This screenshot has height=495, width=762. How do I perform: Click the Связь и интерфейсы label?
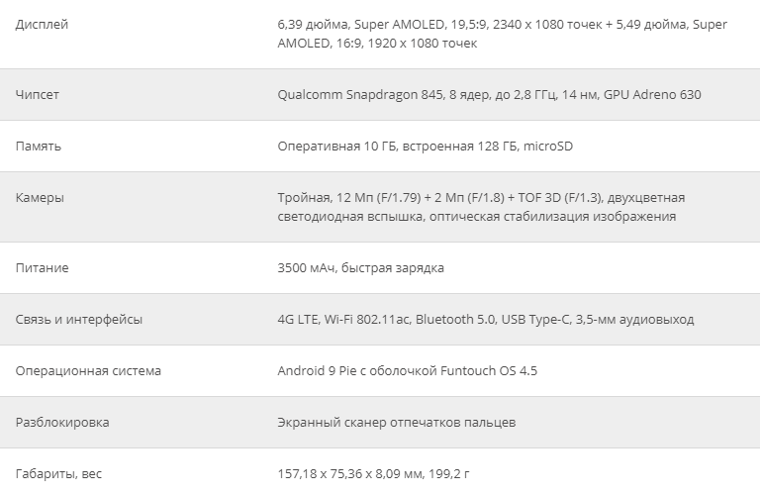(x=79, y=319)
